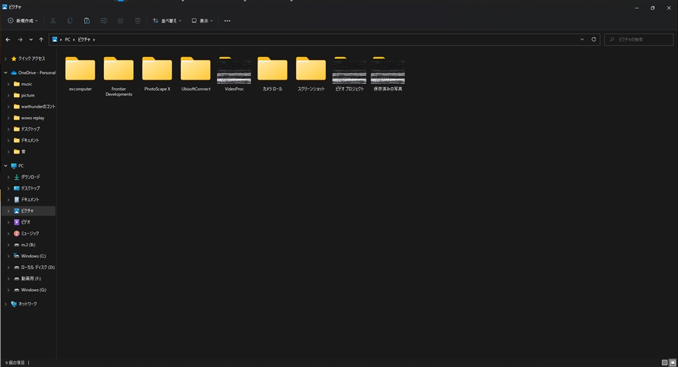Open the ローカル ディスク (D:) drive
Image resolution: width=678 pixels, height=367 pixels.
pyautogui.click(x=34, y=267)
